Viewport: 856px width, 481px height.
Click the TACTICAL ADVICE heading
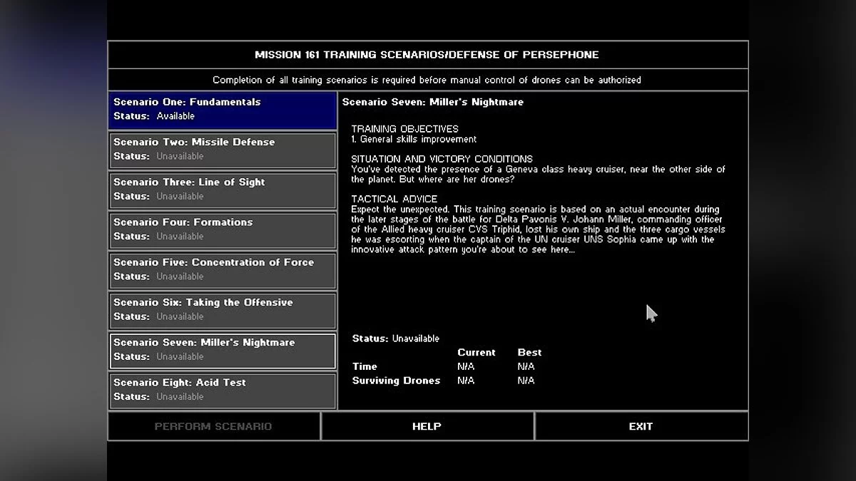coord(394,199)
